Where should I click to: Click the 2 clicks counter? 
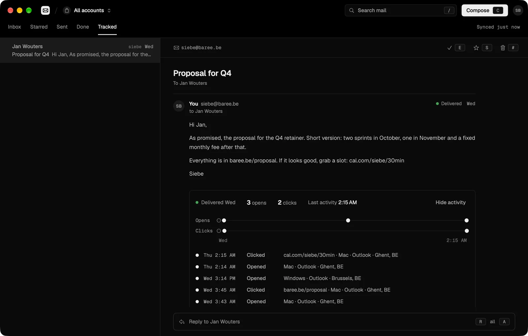(287, 203)
